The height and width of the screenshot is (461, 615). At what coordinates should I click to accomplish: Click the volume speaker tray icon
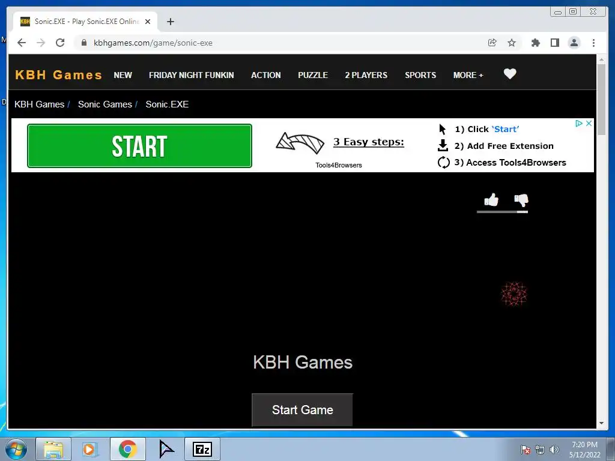[x=554, y=450]
